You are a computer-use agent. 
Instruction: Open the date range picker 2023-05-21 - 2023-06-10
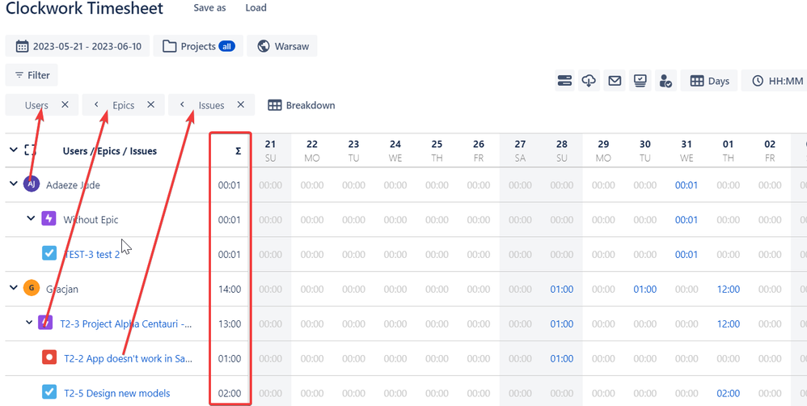pyautogui.click(x=78, y=46)
